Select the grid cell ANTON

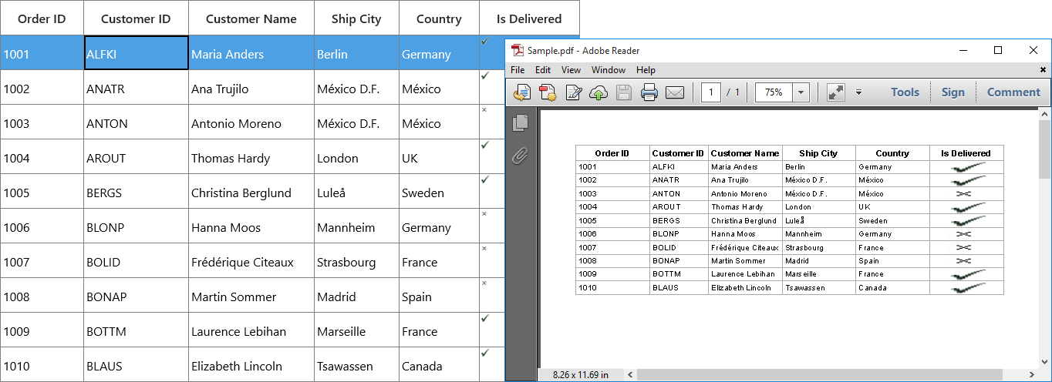pyautogui.click(x=136, y=122)
